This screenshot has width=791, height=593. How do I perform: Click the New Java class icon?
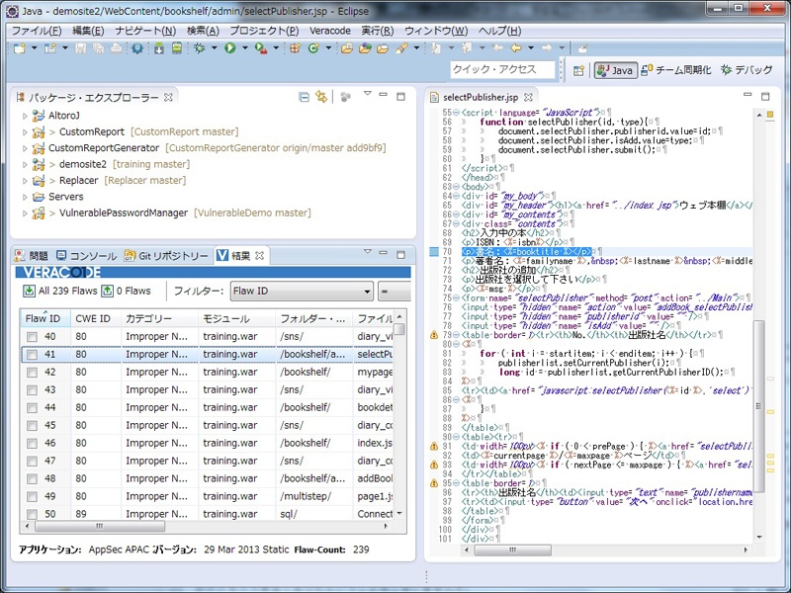click(313, 48)
